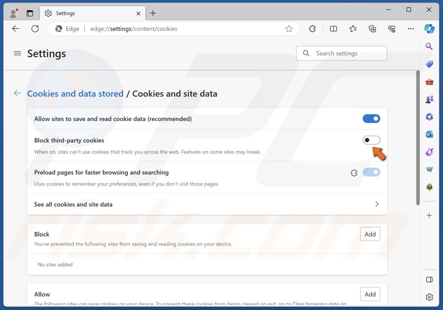Click the No sites added text
This screenshot has width=443, height=310.
pyautogui.click(x=55, y=265)
